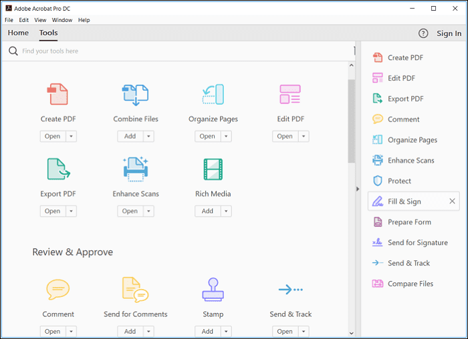Open the Rich Media film icon
The width and height of the screenshot is (468, 339).
(x=213, y=169)
